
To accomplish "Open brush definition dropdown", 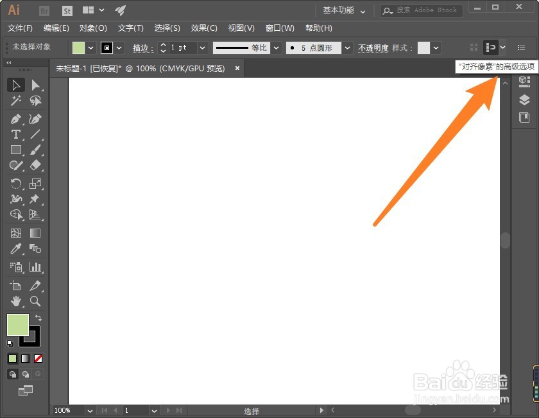I will click(348, 48).
